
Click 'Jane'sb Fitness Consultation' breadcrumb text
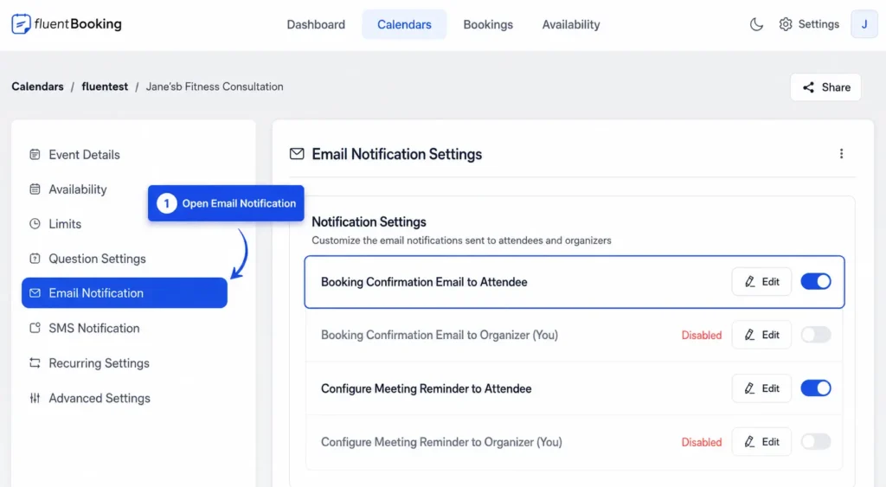pyautogui.click(x=215, y=87)
